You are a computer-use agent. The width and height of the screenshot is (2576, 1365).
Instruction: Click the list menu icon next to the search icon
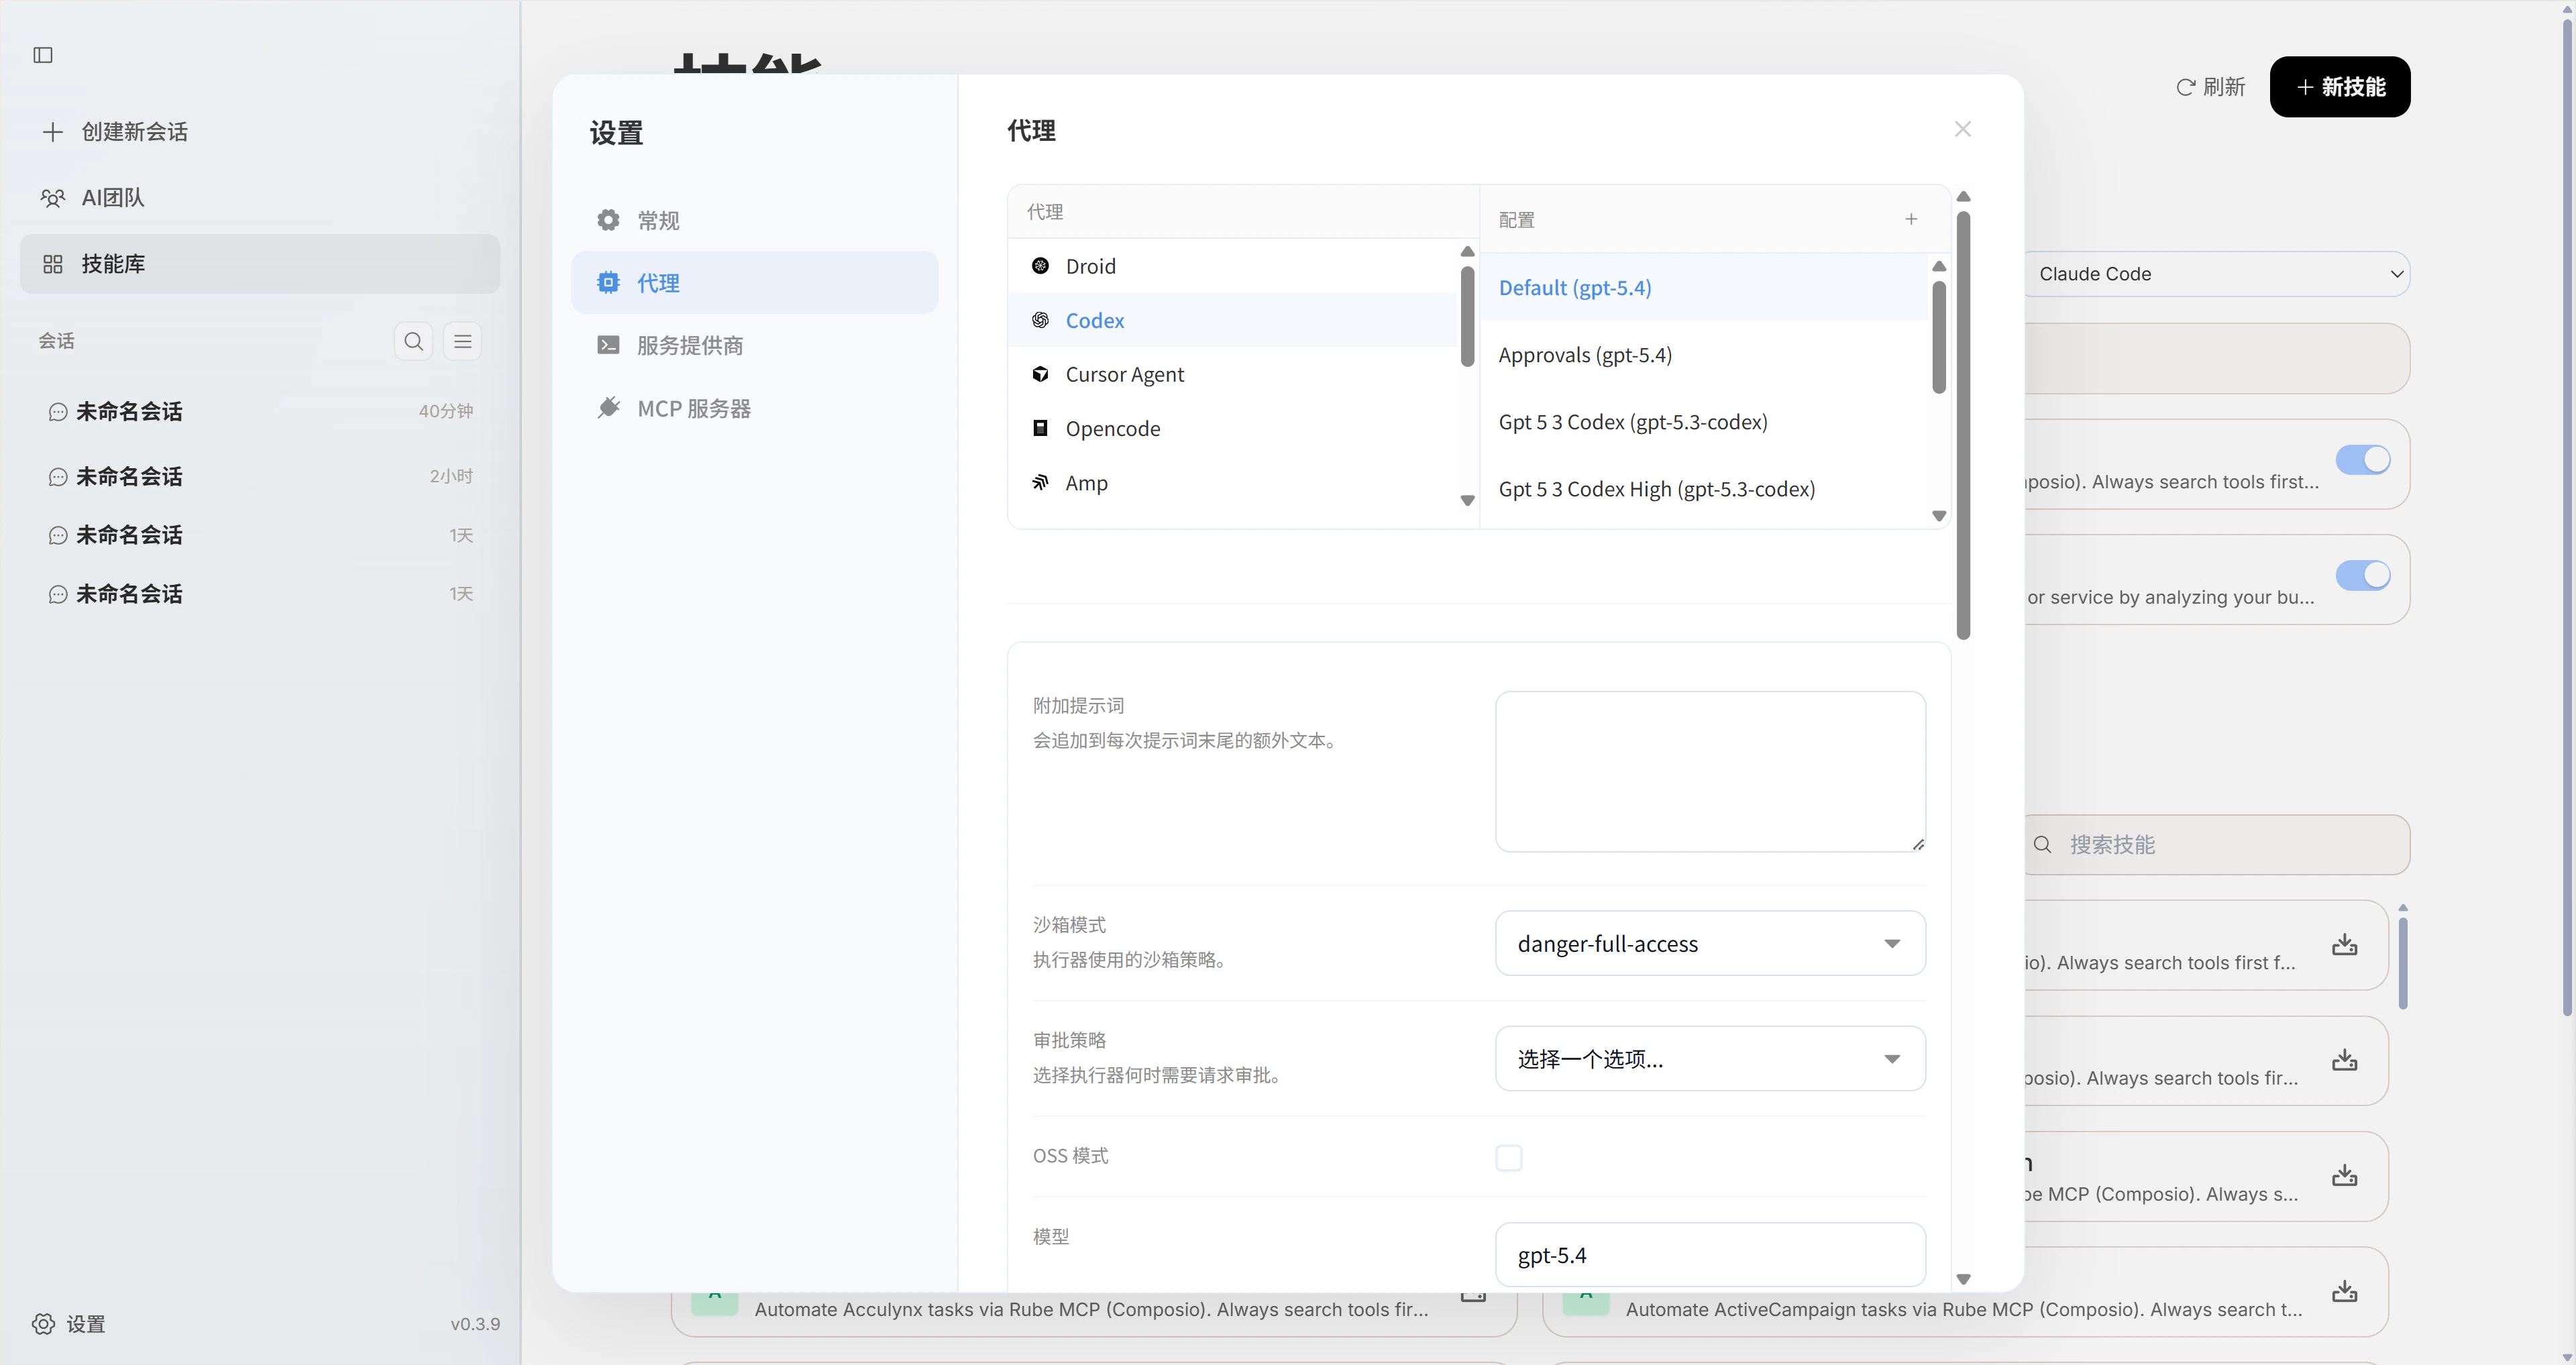pos(462,342)
